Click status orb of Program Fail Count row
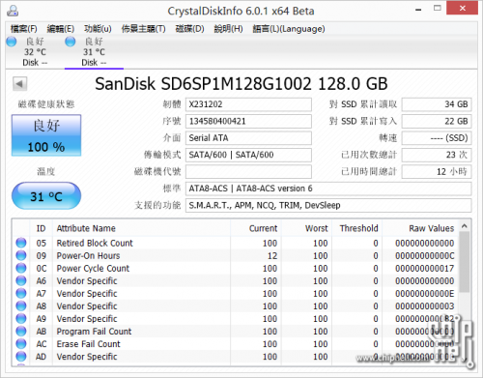The image size is (483, 378). 21,331
